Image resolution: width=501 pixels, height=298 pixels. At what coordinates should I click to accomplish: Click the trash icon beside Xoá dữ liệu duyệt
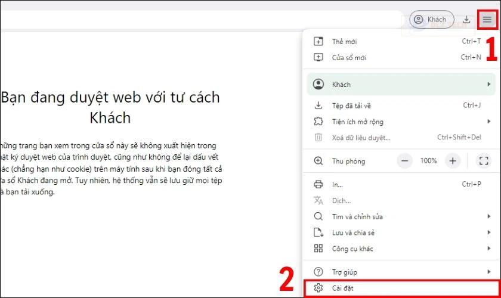coord(318,137)
